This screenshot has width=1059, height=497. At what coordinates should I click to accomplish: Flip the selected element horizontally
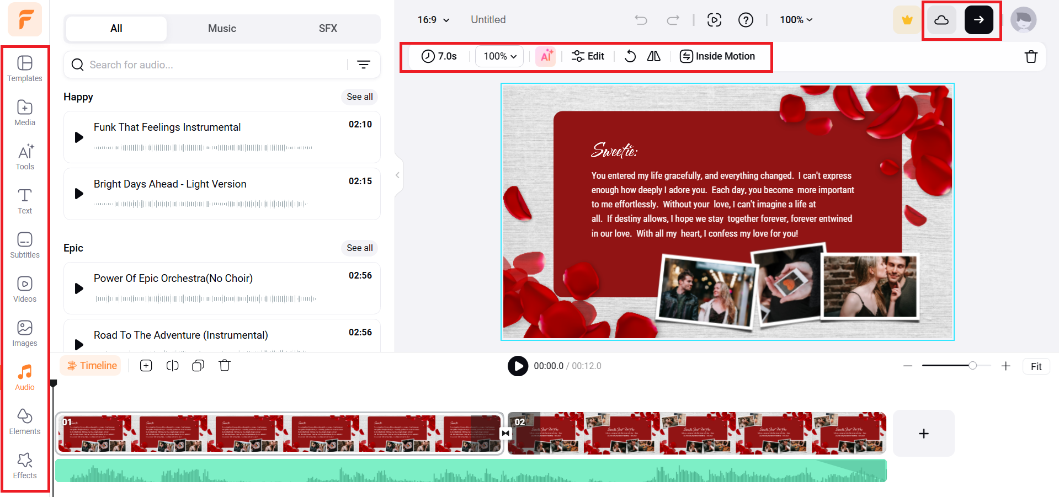(x=654, y=56)
